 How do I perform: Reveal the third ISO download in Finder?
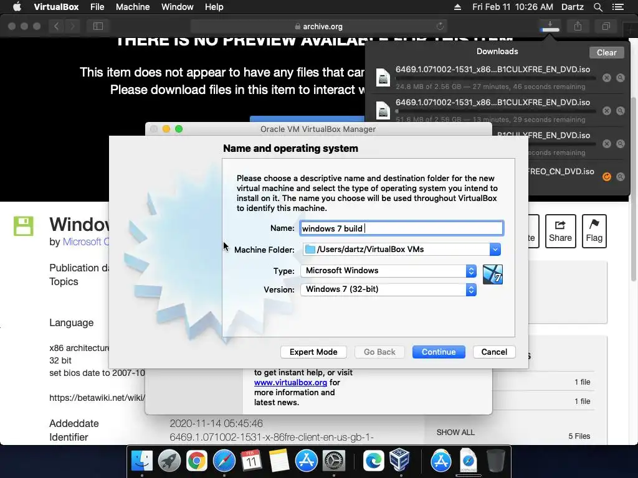coord(621,144)
